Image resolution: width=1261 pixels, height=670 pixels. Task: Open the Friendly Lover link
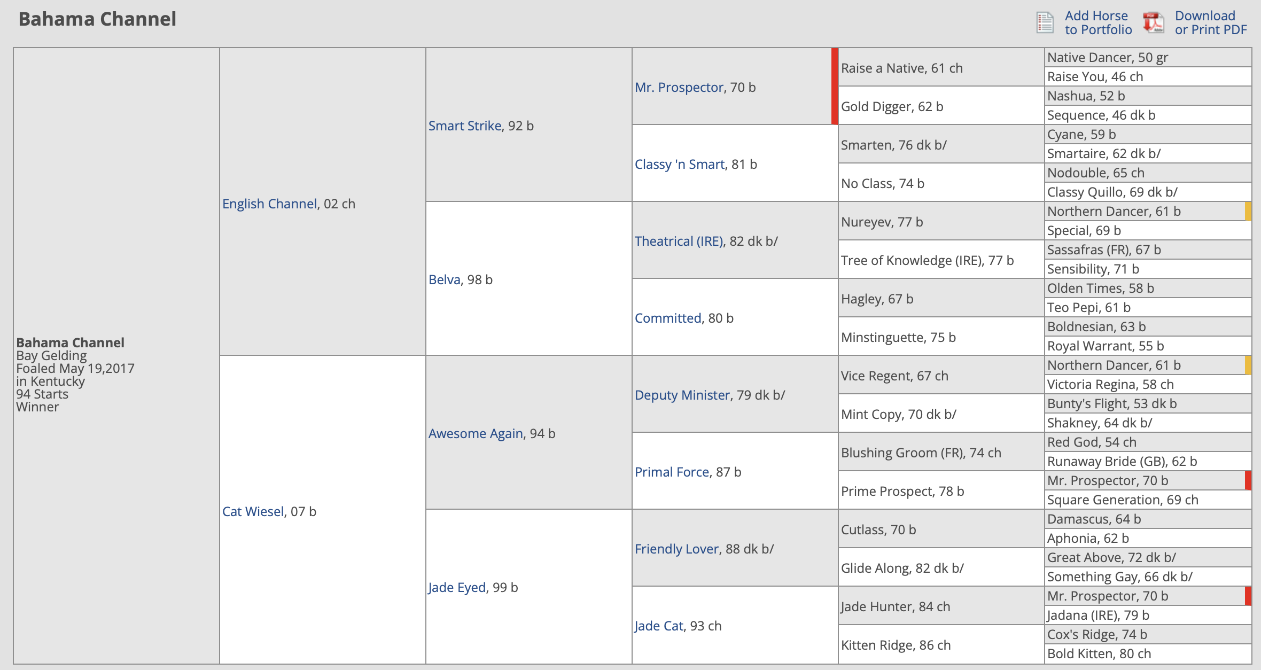pyautogui.click(x=676, y=549)
